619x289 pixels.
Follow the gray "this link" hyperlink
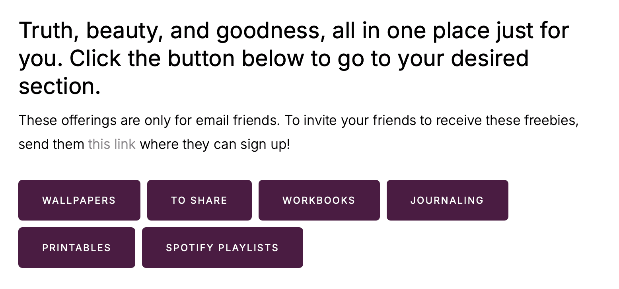[x=112, y=144]
